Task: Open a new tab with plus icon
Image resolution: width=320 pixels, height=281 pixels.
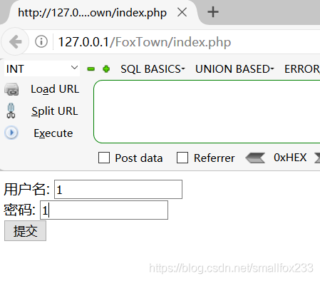Action: coord(213,12)
